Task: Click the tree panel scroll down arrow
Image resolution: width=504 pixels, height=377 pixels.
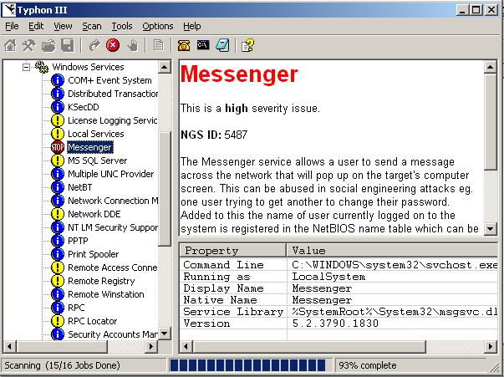Action: click(165, 334)
